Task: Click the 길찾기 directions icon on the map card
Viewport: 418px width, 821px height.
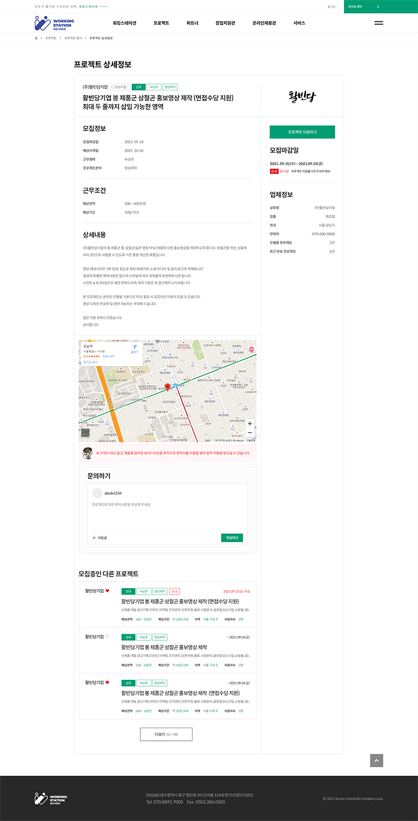Action: (134, 348)
